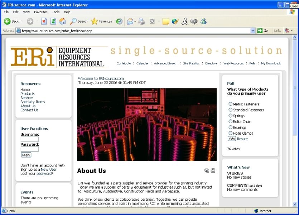This screenshot has height=215, width=299.
Task: Click the Refresh page icon
Action: [53, 21]
